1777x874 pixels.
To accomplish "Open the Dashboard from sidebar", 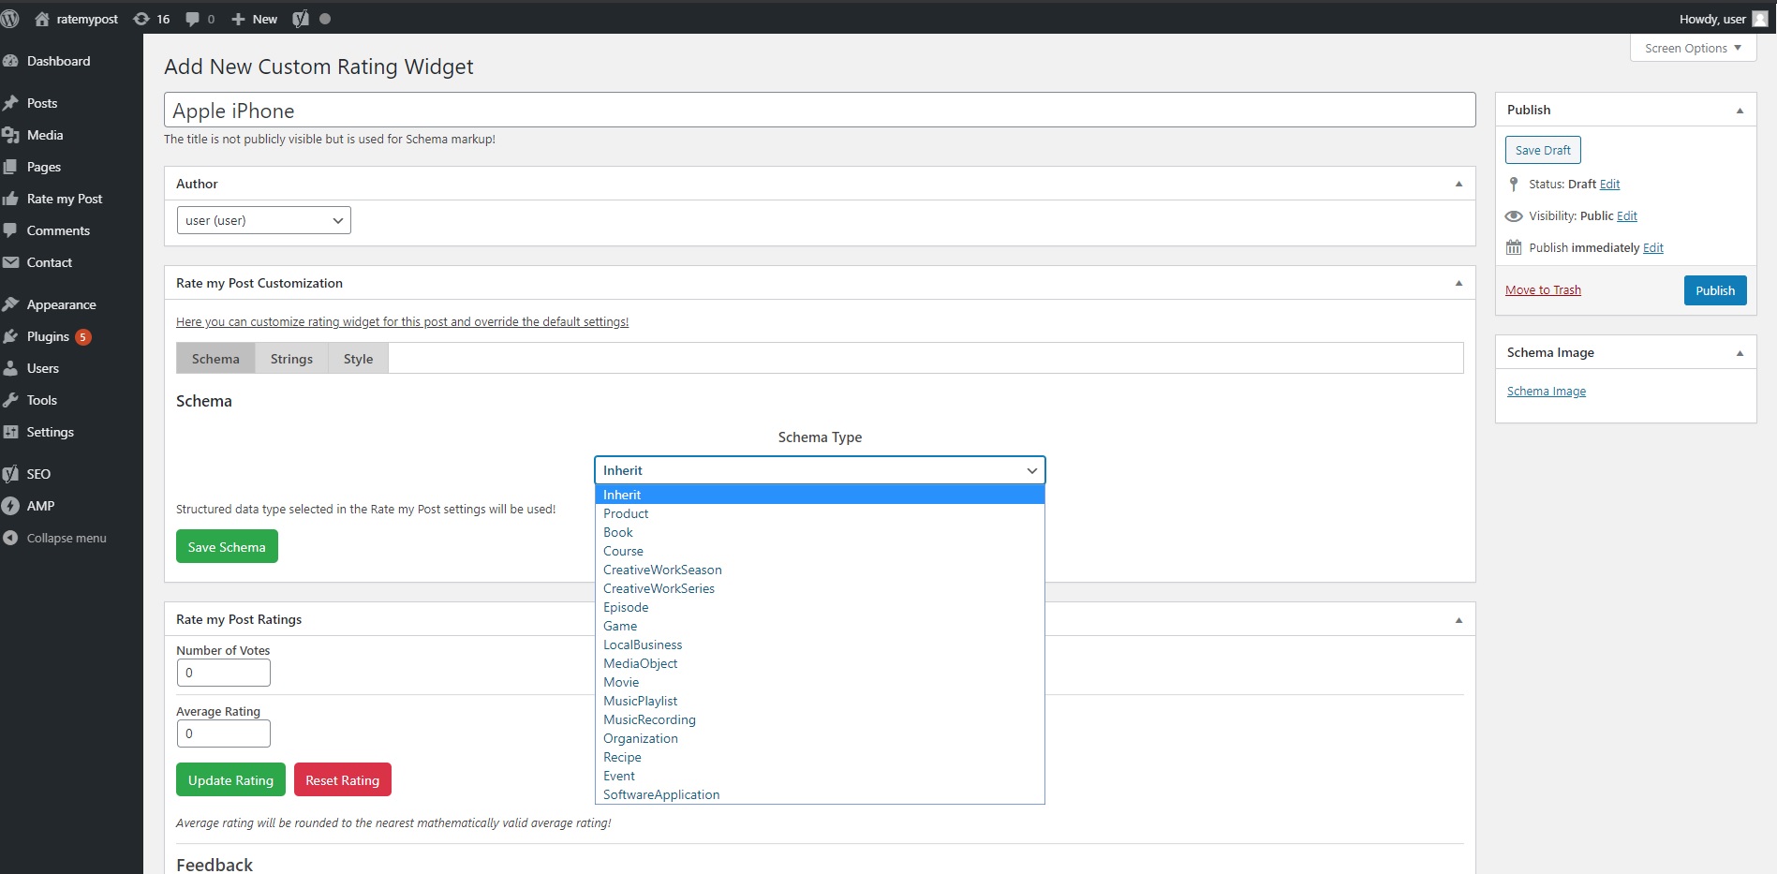I will coord(58,61).
